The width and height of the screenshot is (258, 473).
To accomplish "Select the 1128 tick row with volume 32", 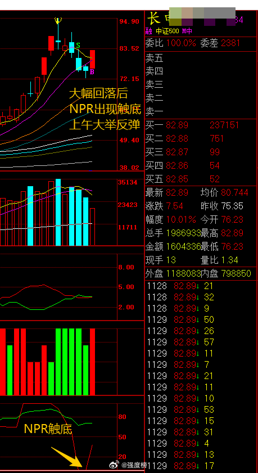I will pos(201,297).
